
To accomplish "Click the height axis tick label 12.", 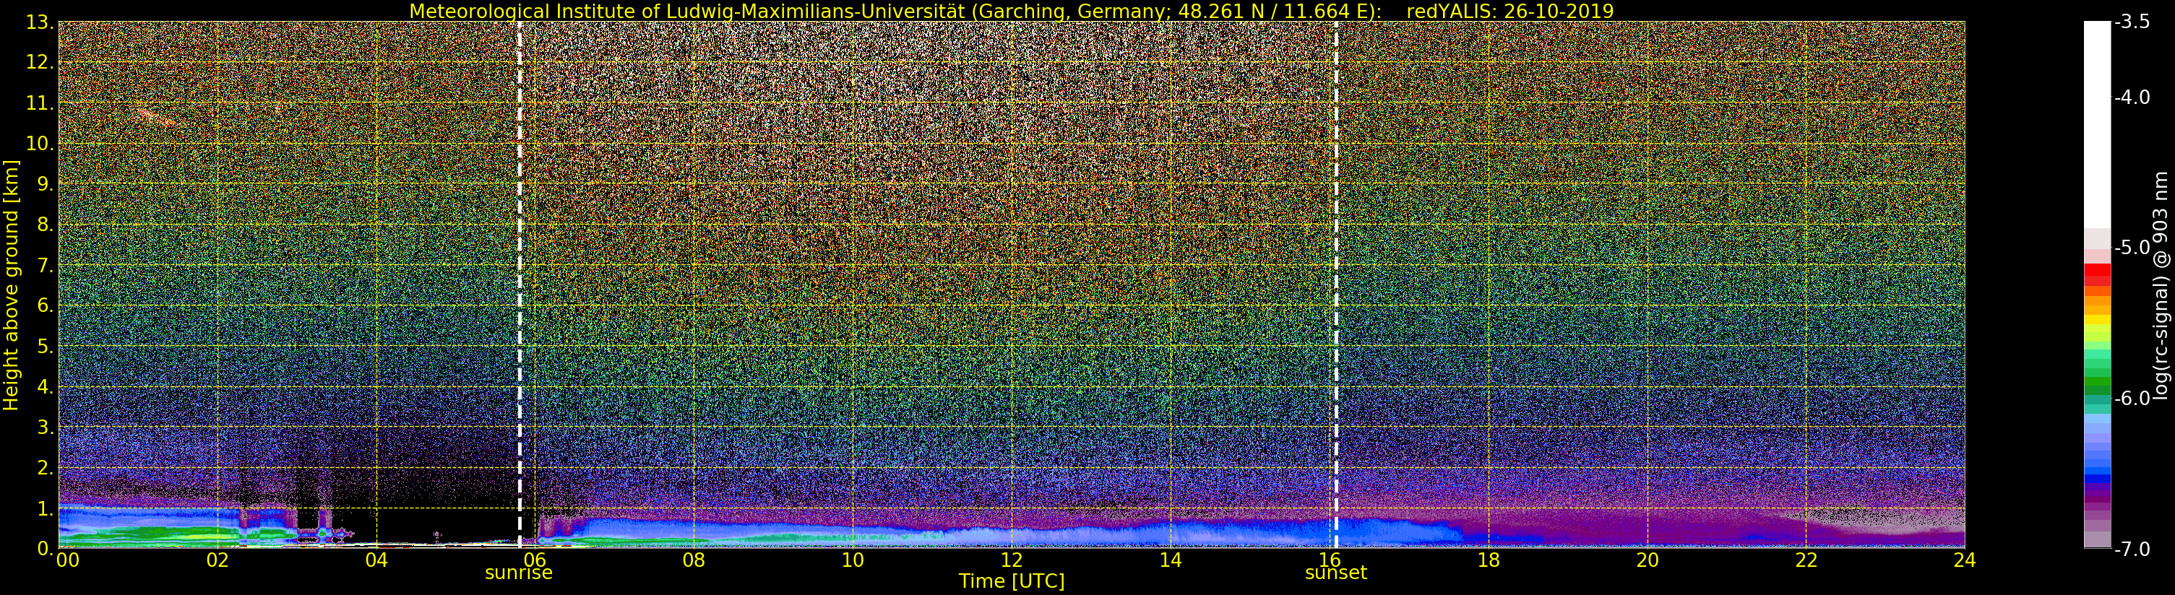I will (40, 62).
